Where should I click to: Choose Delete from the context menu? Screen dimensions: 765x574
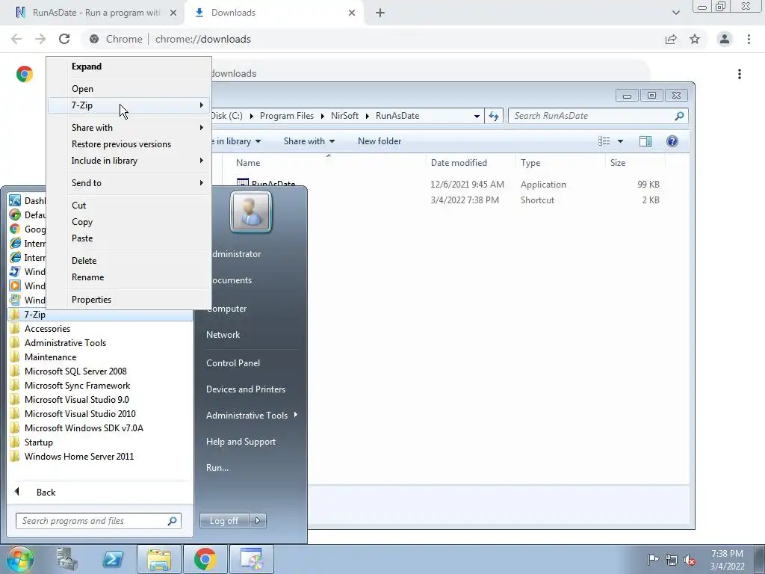coord(129,261)
